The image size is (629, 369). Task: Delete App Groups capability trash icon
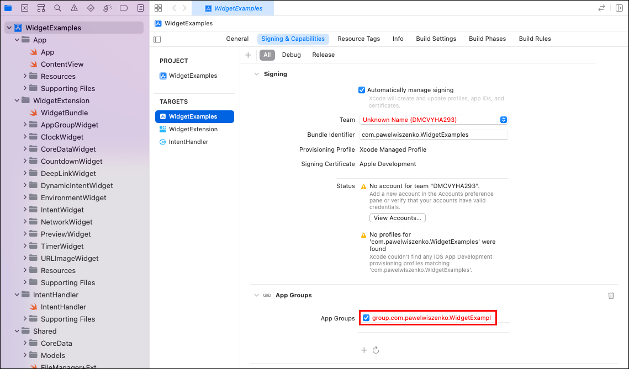pyautogui.click(x=611, y=295)
